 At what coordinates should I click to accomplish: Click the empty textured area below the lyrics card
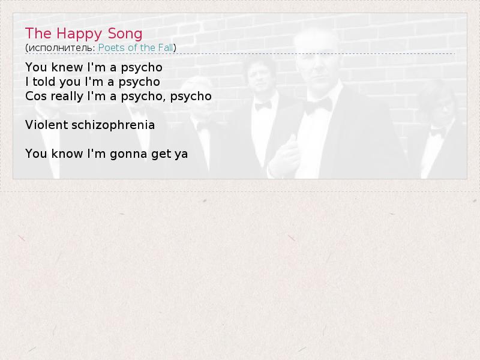click(x=239, y=275)
